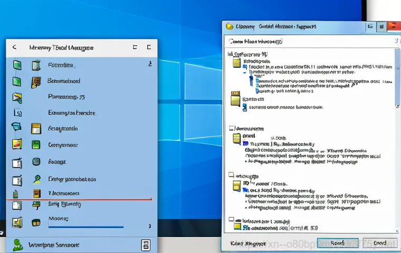Click the rightmost button in dialog footer
Screen dimensions: 401x253
click(379, 243)
